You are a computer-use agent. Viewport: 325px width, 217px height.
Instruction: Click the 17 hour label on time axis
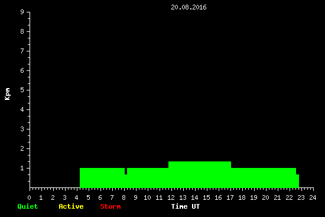click(230, 197)
